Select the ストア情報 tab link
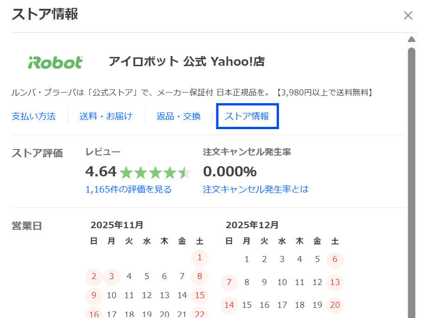 tap(247, 116)
